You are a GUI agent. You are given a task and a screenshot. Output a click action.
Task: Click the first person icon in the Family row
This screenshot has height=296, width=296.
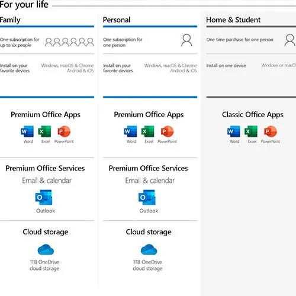pyautogui.click(x=49, y=42)
